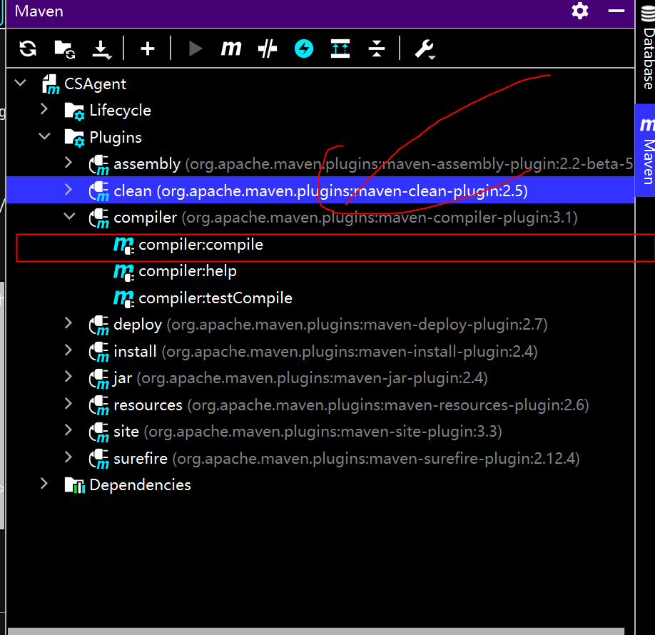Screen dimensions: 655x635
Task: Collapse the compiler plugin node
Action: [69, 216]
